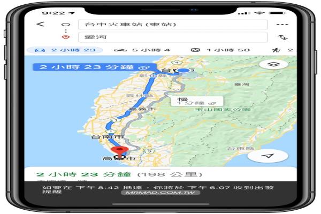Tap the blue origin dot marker
The width and height of the screenshot is (321, 214).
tap(183, 71)
